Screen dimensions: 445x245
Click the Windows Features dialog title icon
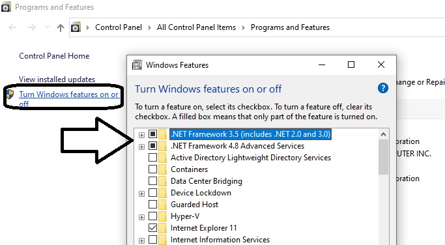point(137,65)
